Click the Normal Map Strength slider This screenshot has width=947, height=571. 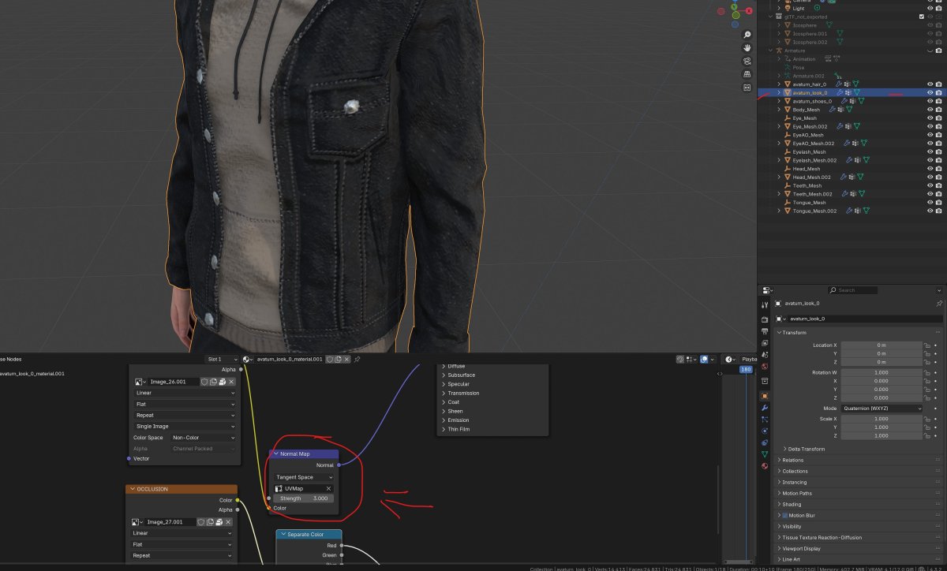click(x=304, y=498)
